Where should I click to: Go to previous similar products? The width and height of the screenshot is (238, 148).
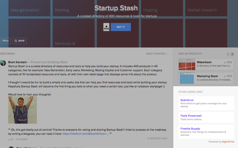[x=228, y=54]
